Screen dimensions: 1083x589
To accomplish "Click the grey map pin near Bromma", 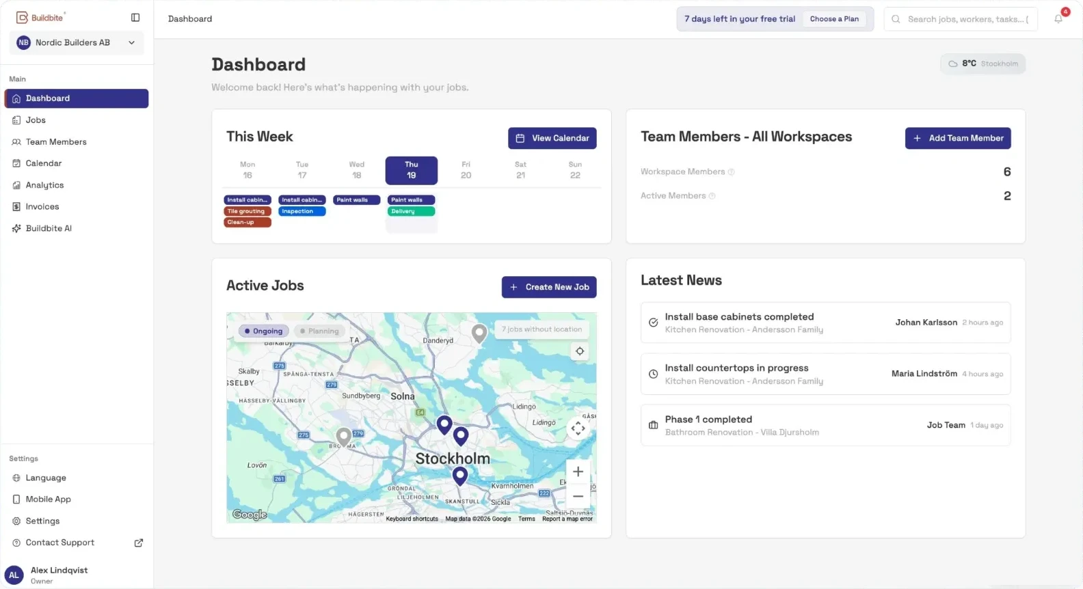I will coord(344,436).
